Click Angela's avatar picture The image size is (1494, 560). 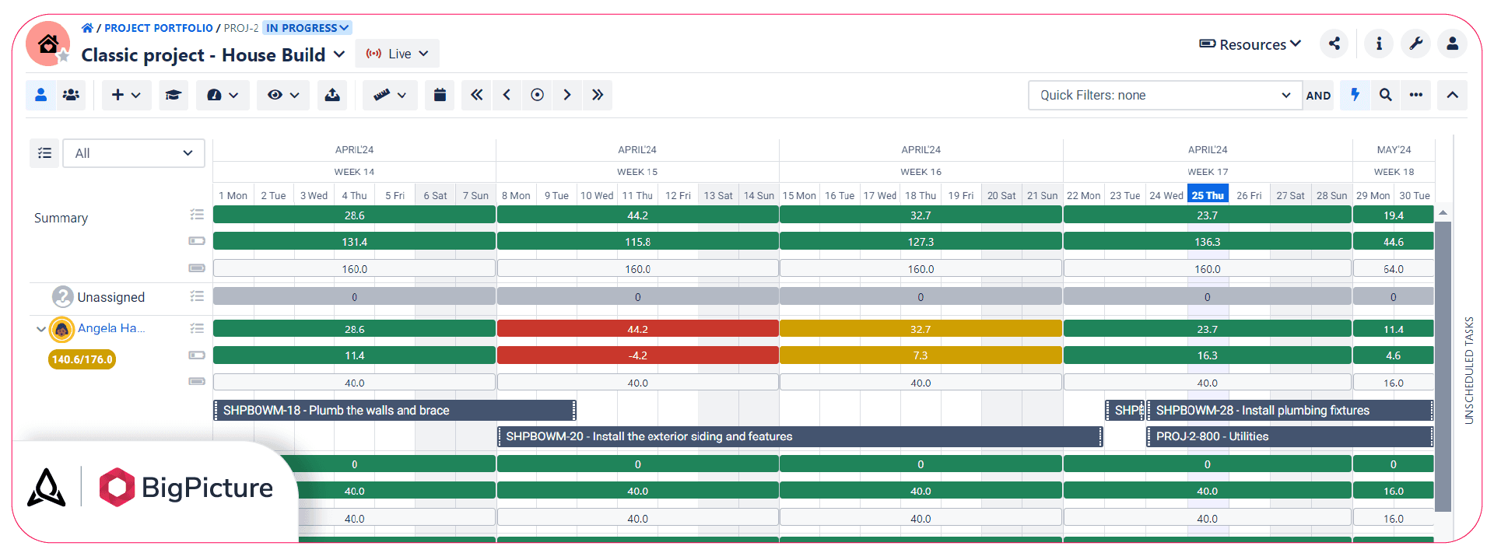pyautogui.click(x=61, y=329)
